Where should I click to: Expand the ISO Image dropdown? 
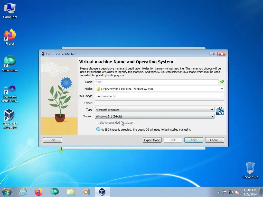click(x=222, y=96)
